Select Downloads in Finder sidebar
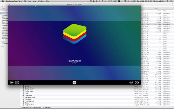The height and width of the screenshot is (109, 174). point(5,20)
